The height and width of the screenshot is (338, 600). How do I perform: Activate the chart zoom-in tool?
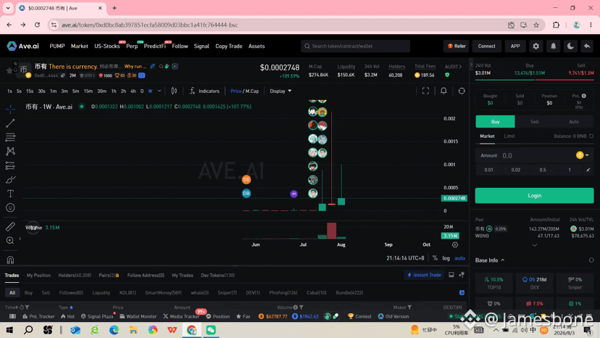(x=10, y=240)
